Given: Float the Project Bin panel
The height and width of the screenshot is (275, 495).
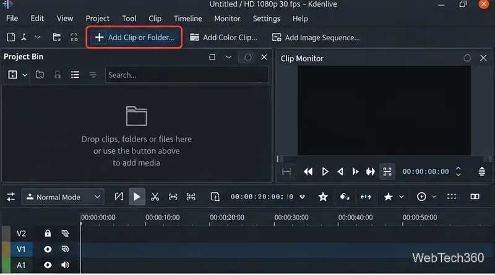Looking at the screenshot, I should tap(212, 57).
